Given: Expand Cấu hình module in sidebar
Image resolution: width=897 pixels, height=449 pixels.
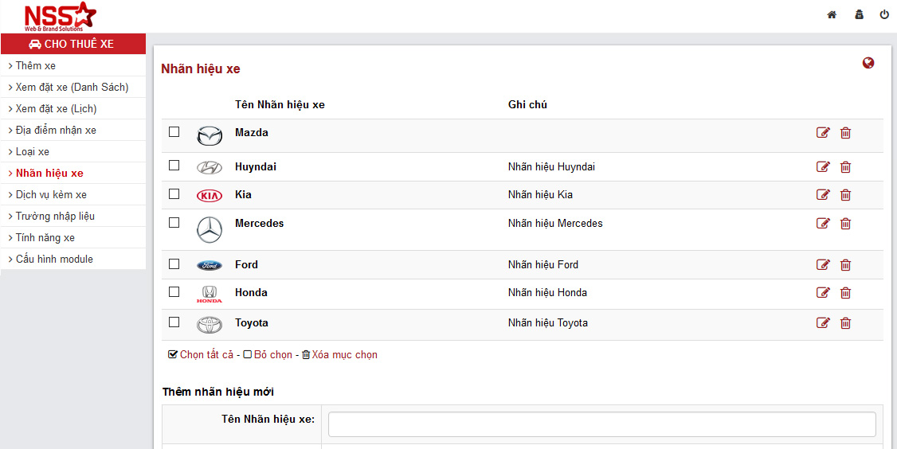Looking at the screenshot, I should pyautogui.click(x=54, y=260).
